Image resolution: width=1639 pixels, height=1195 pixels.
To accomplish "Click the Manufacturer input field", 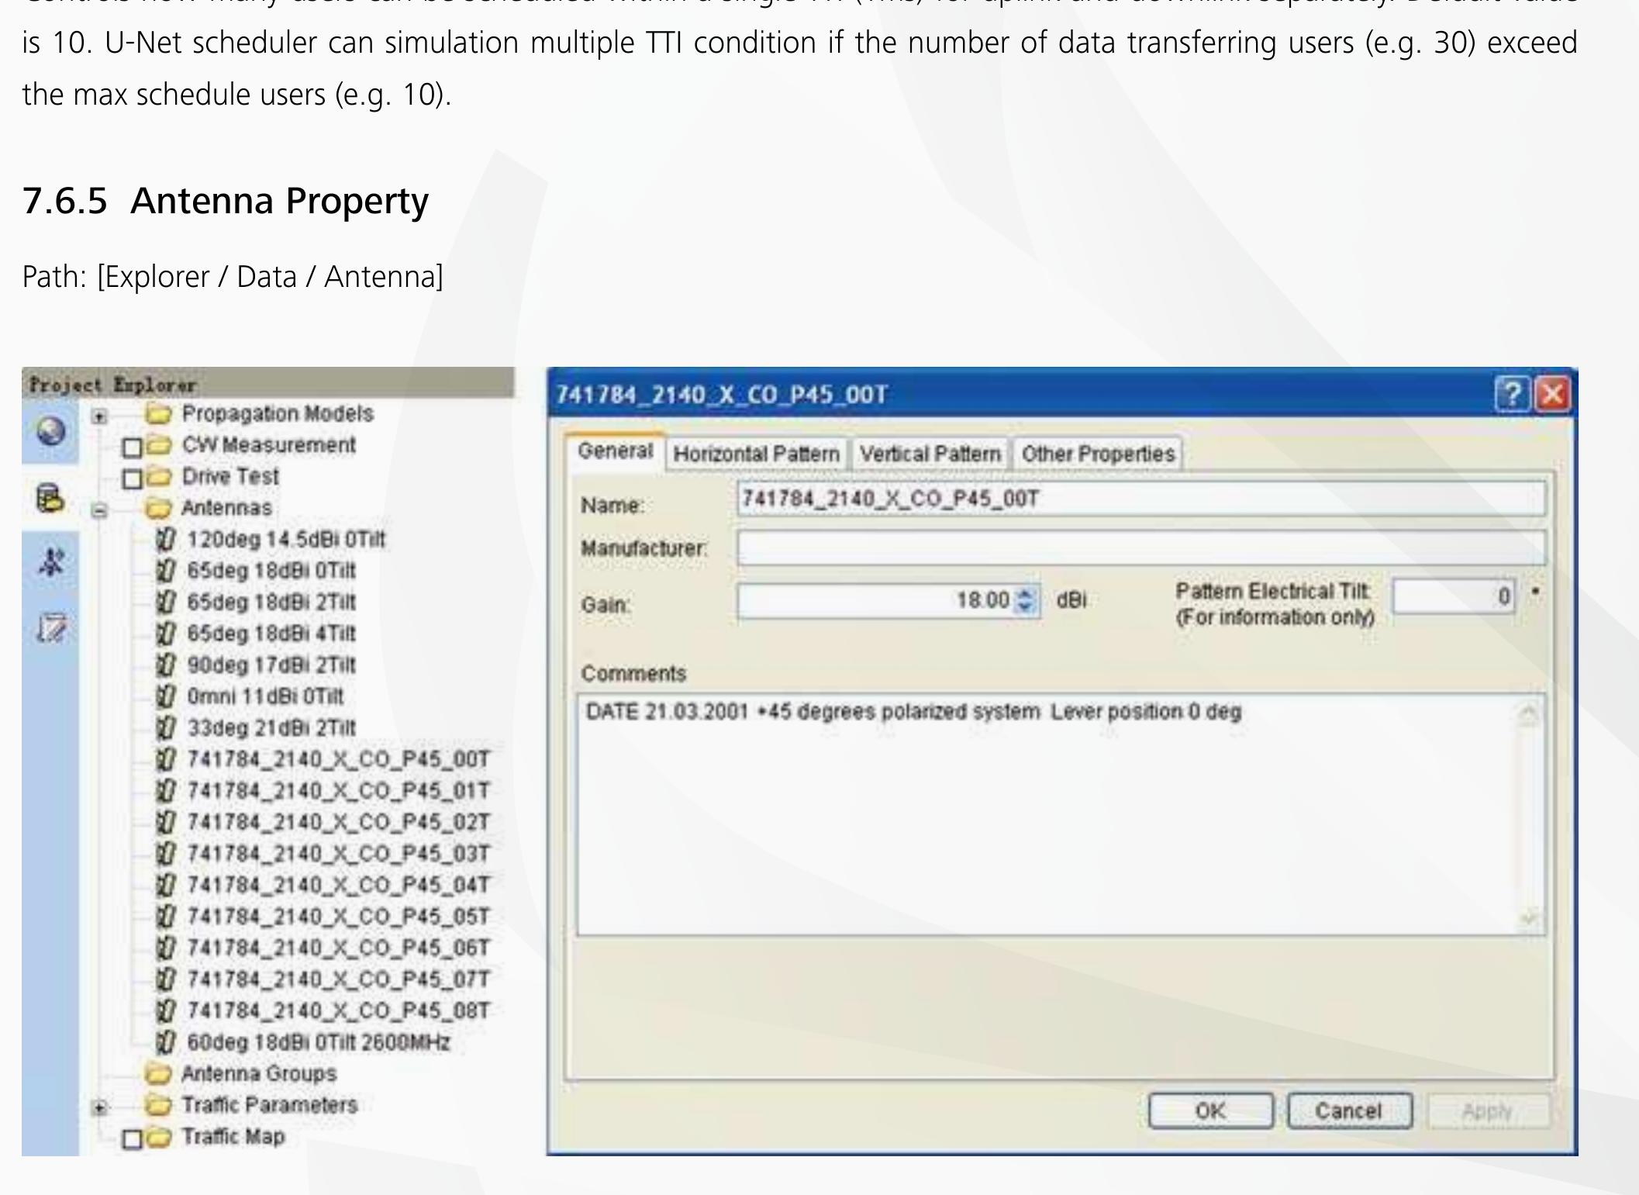I will tap(1140, 548).
